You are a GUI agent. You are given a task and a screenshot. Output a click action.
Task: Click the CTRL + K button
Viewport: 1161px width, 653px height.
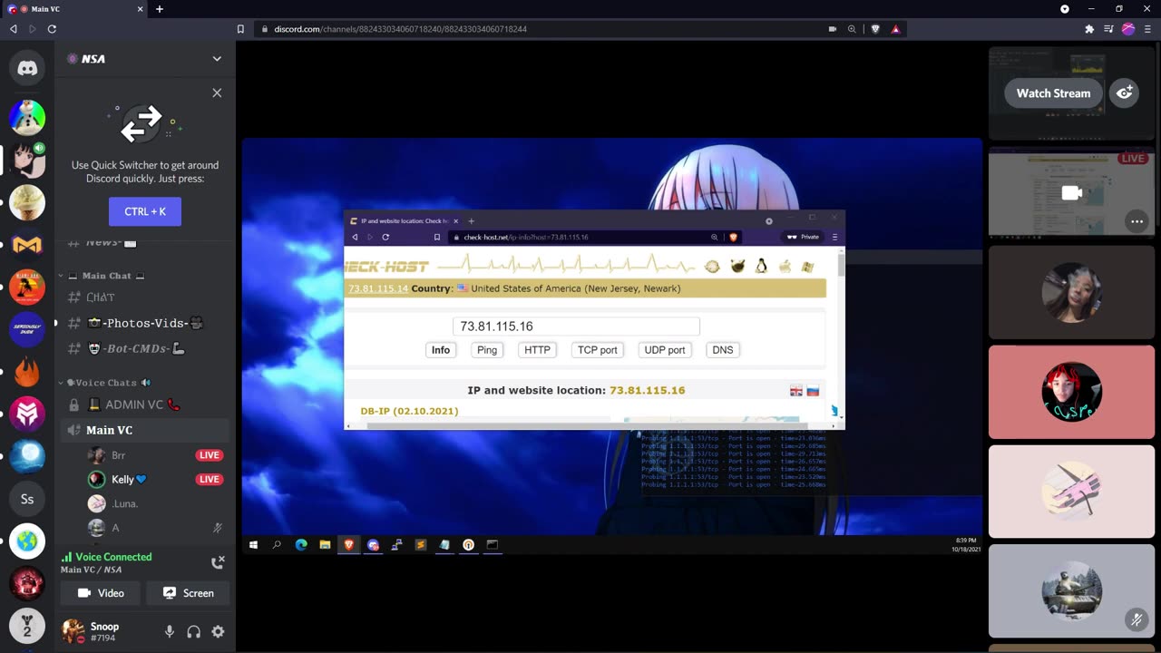pos(145,211)
